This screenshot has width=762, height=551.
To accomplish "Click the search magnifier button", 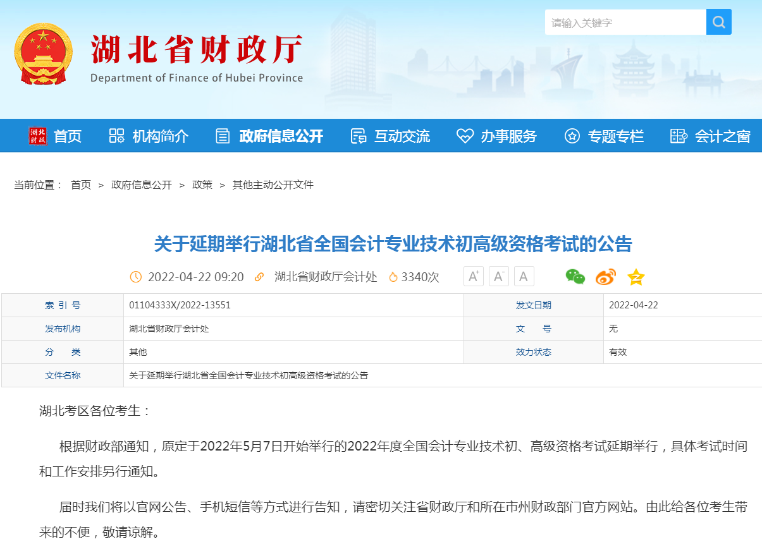I will tap(718, 23).
